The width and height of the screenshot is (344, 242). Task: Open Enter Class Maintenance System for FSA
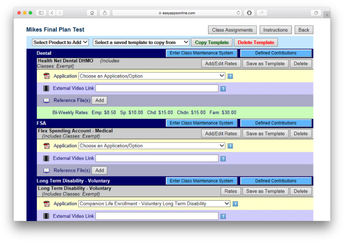(x=201, y=122)
